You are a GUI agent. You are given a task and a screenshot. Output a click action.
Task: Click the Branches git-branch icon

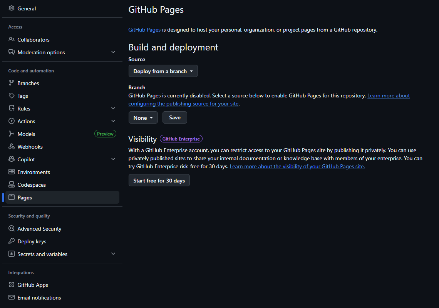12,83
